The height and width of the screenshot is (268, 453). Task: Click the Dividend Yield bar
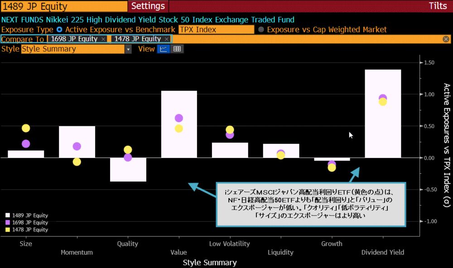(383, 114)
